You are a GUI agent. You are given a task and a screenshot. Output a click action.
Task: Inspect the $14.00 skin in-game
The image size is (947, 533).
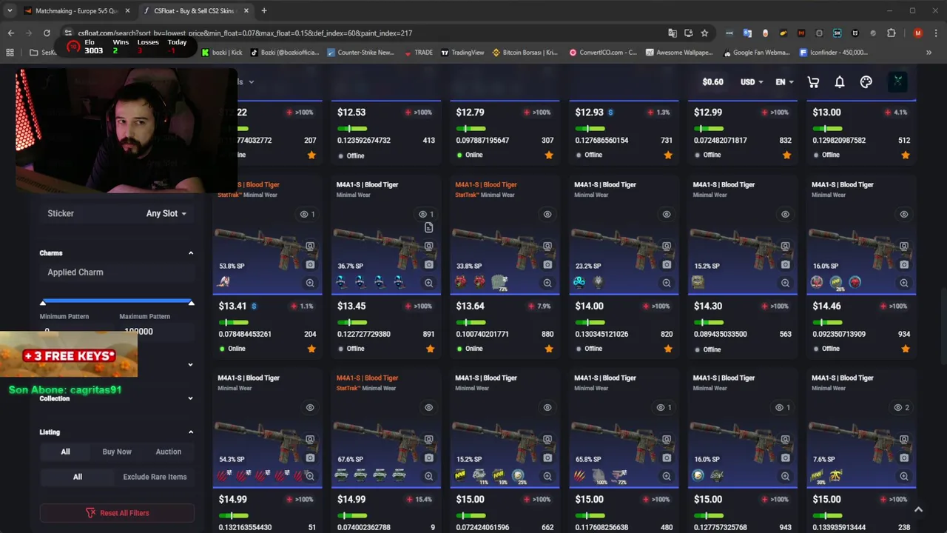(x=667, y=247)
